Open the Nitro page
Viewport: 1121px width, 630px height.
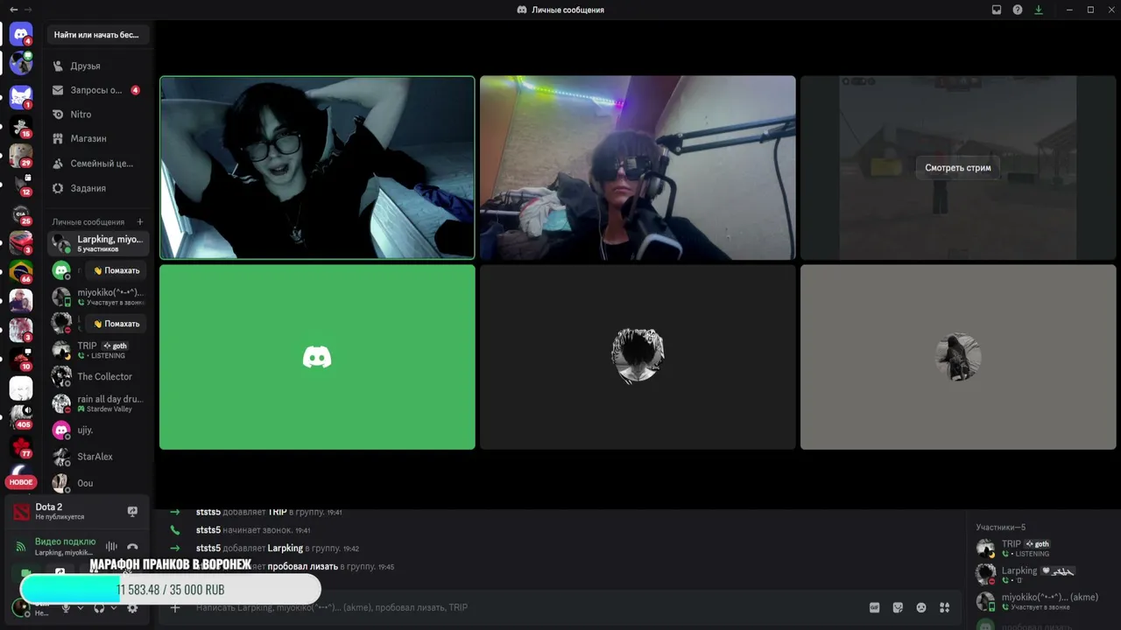click(x=98, y=115)
